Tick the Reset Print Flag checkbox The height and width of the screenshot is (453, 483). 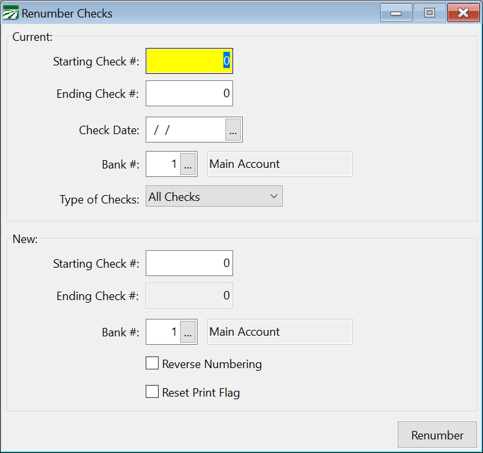[x=152, y=392]
